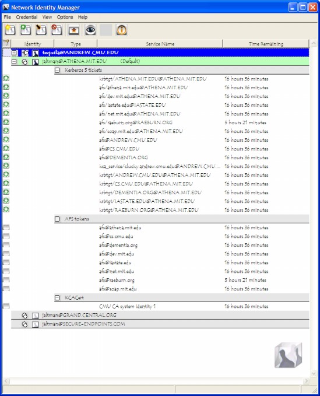Click the eye view toolbar icon
The height and width of the screenshot is (396, 320).
(90, 30)
